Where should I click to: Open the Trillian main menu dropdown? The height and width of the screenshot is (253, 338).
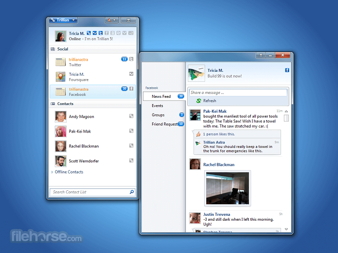point(63,20)
